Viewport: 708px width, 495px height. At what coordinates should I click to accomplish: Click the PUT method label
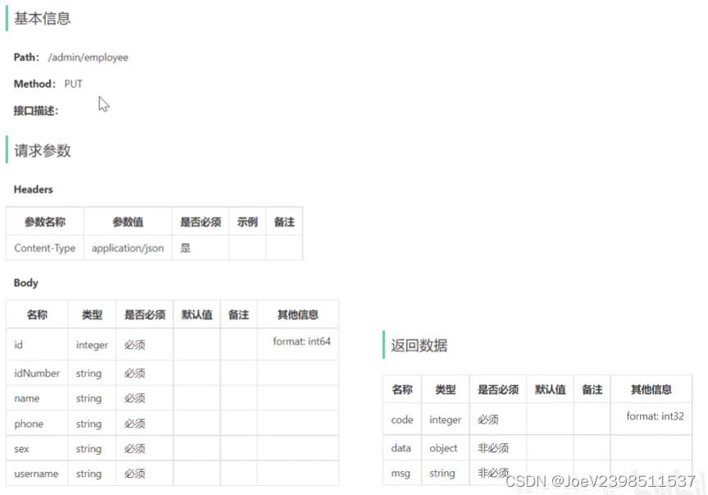click(x=73, y=83)
